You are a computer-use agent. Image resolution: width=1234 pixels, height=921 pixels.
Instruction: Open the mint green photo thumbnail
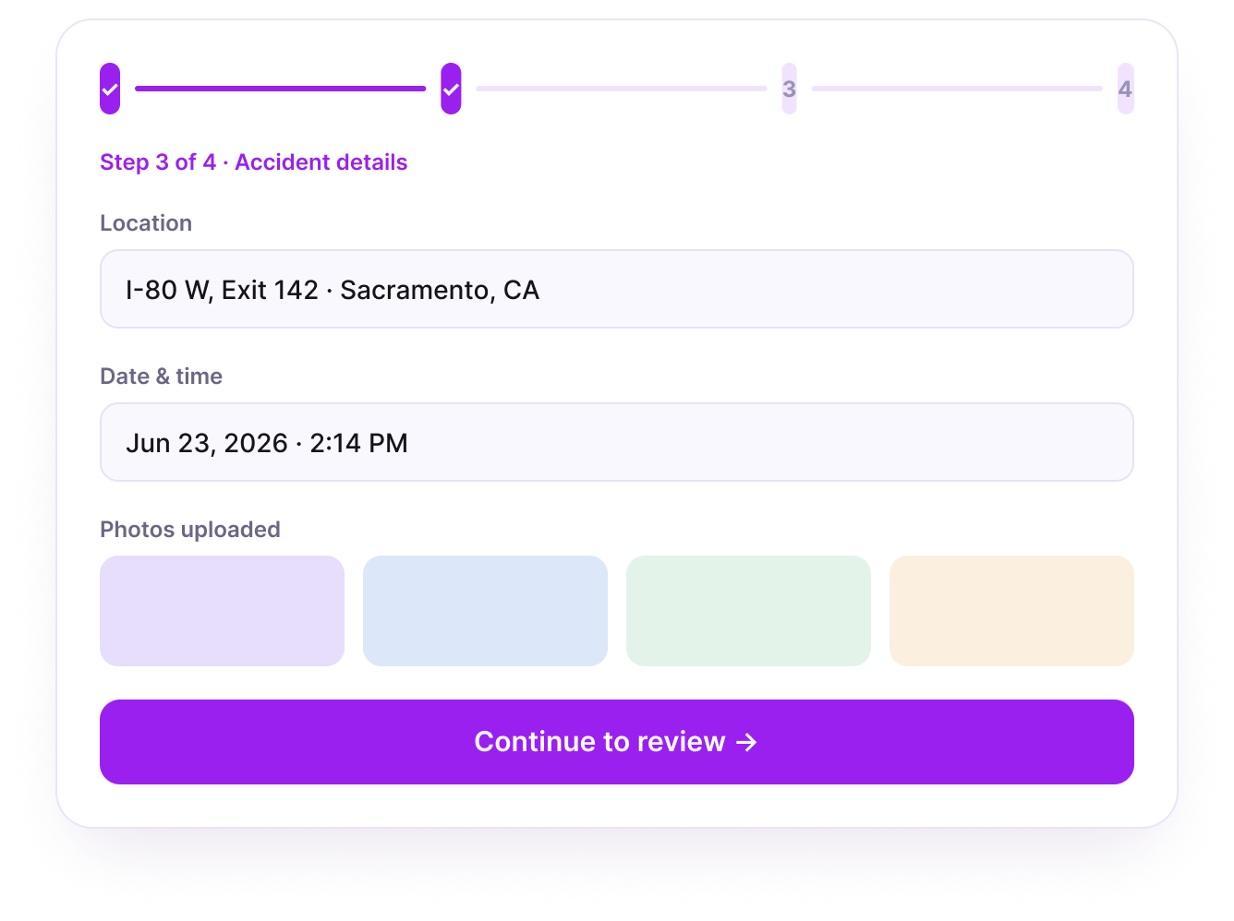point(748,611)
